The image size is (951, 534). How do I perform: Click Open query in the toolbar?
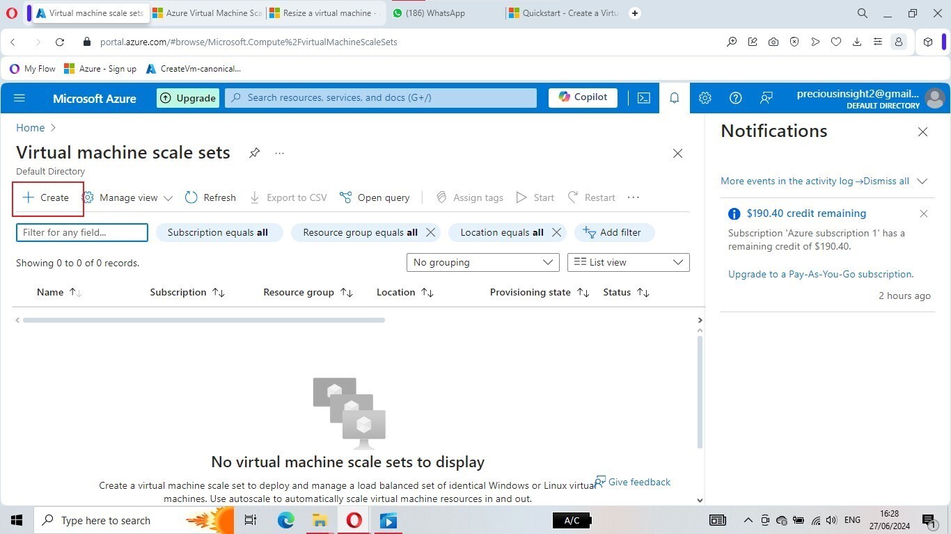[375, 197]
